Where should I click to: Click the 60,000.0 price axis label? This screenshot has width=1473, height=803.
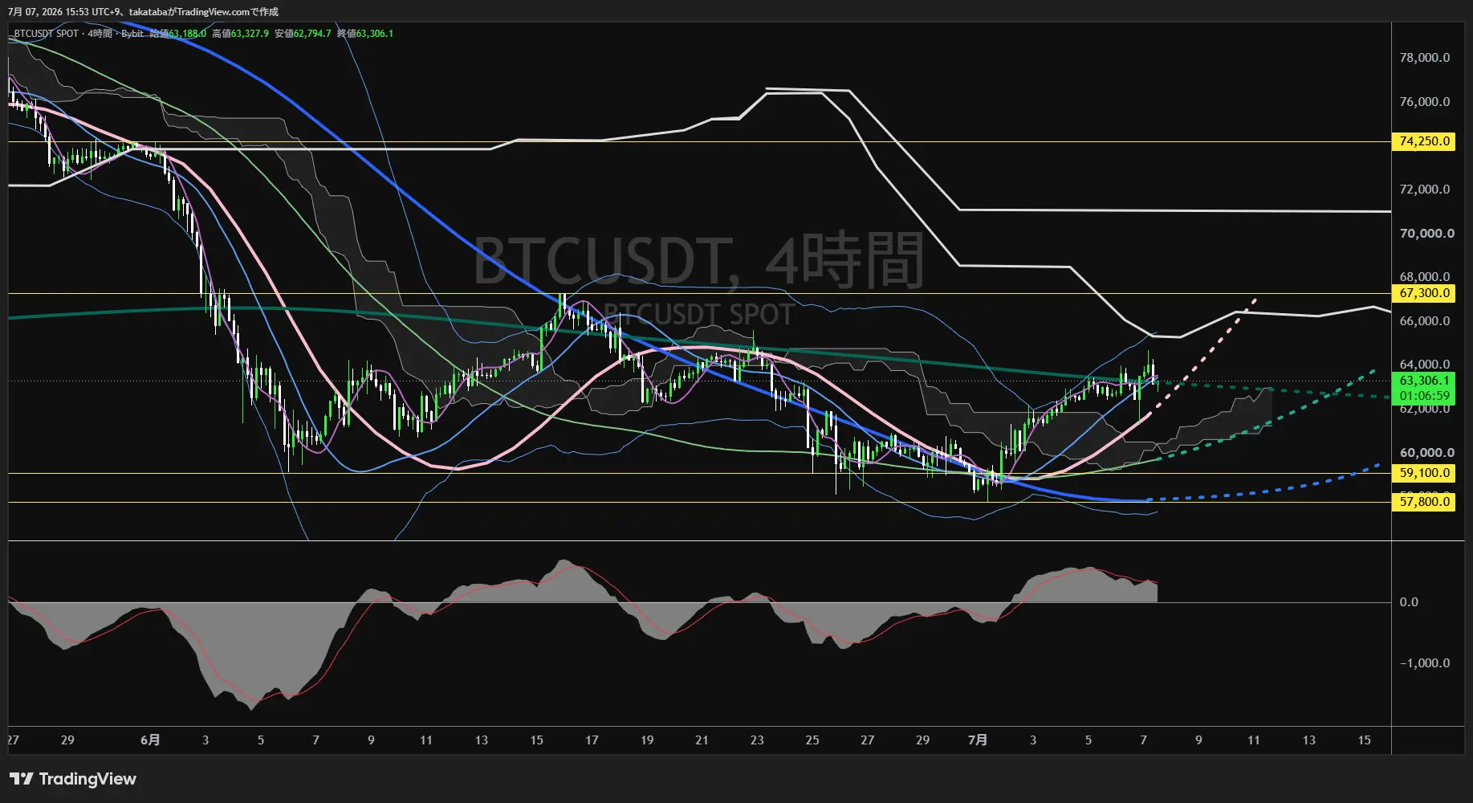[1426, 453]
